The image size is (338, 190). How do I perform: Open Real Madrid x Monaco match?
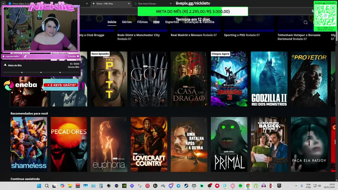pos(194,35)
